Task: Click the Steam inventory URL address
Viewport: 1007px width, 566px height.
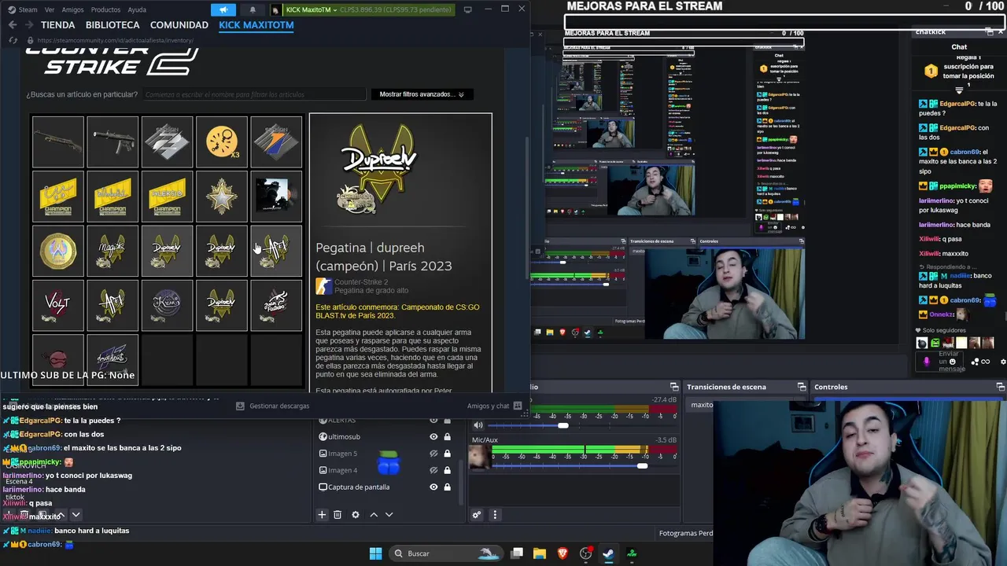Action: [114, 40]
